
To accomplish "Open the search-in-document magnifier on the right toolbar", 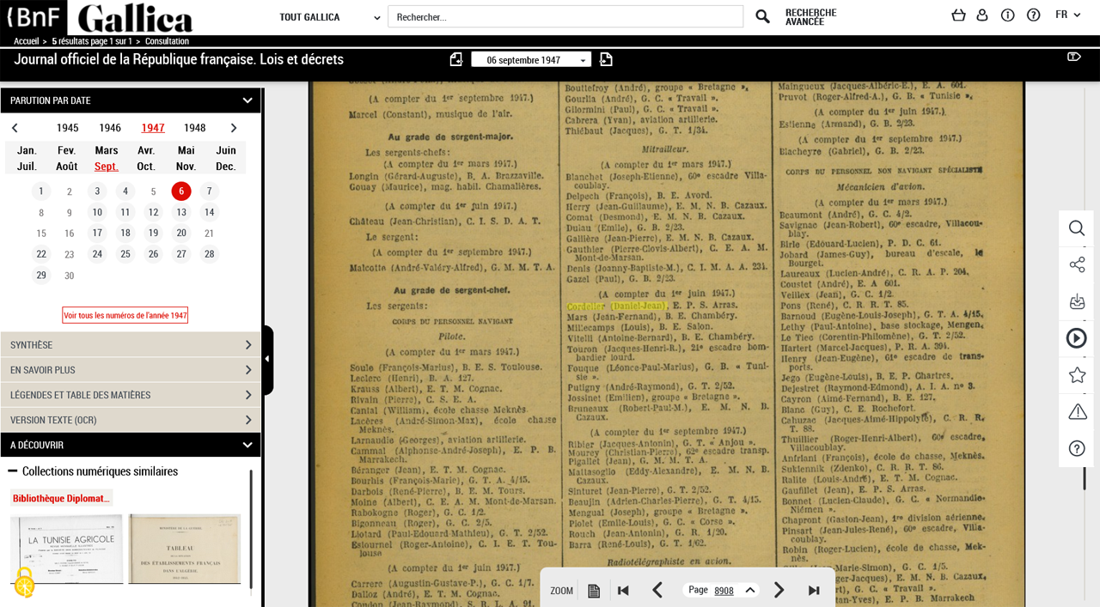I will point(1077,228).
